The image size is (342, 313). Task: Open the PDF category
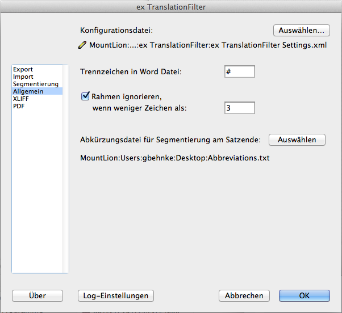coord(37,106)
